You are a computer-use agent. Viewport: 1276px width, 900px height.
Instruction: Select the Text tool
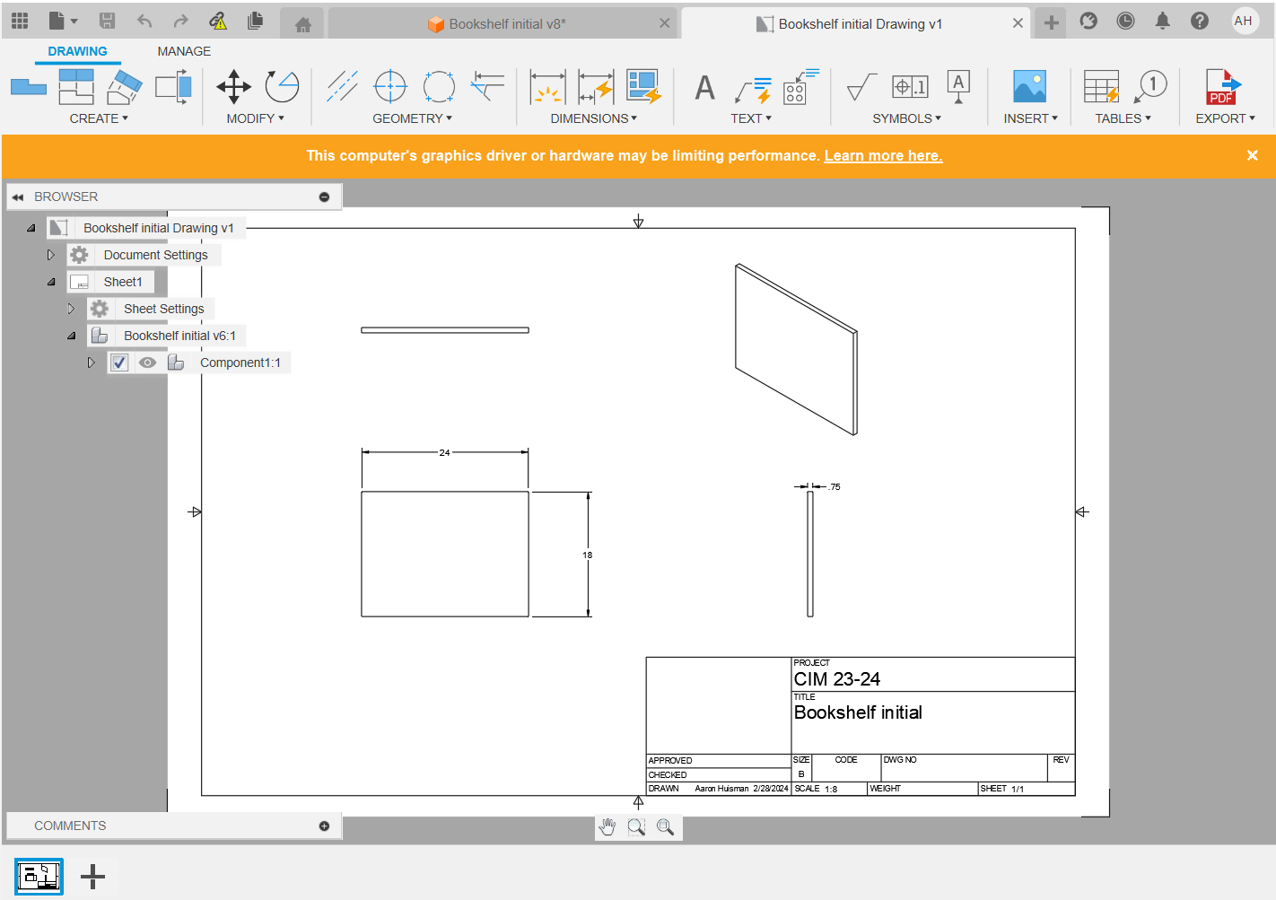[705, 87]
